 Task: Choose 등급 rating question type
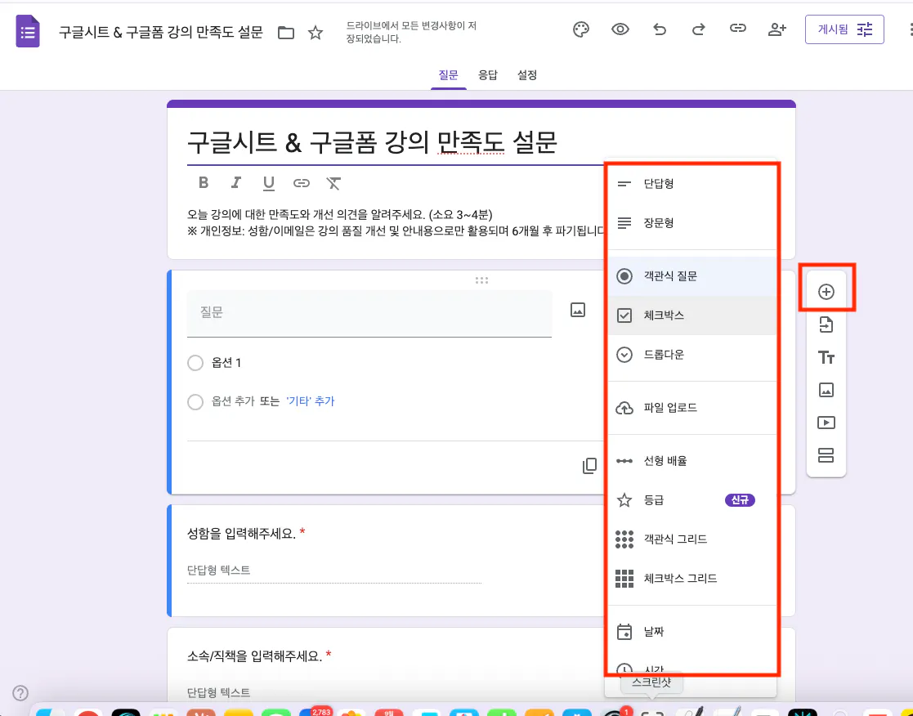[x=692, y=500]
